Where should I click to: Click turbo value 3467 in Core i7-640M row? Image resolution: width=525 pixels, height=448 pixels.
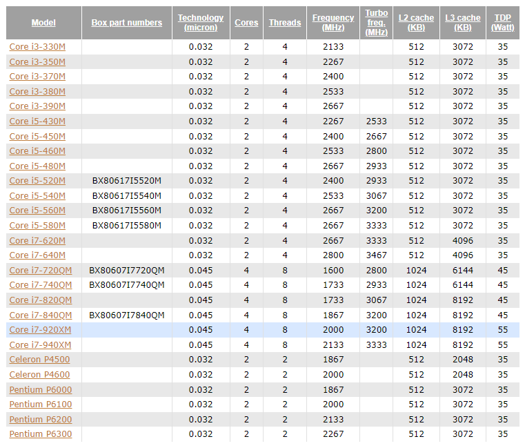click(x=377, y=255)
